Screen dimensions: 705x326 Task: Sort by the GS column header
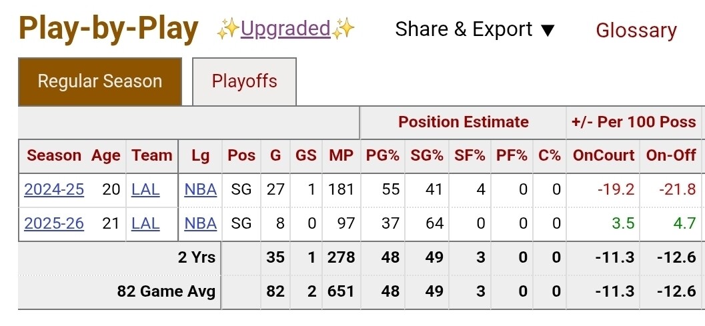click(305, 155)
